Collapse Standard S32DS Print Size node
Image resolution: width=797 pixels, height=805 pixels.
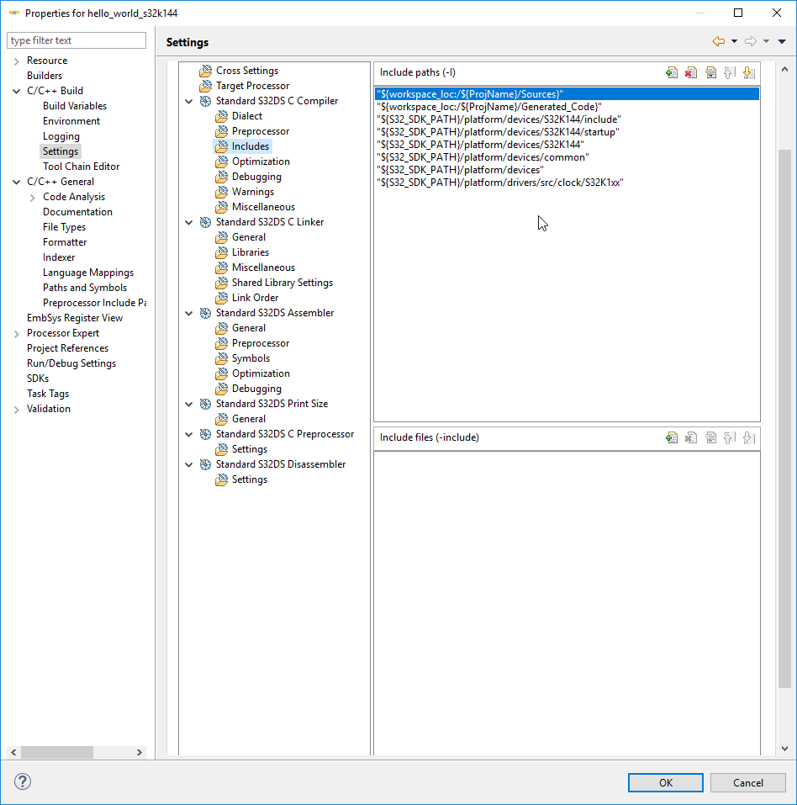point(189,404)
